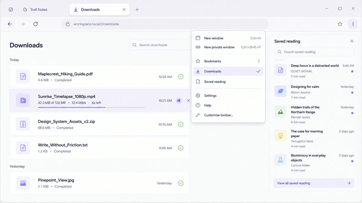Bookmark this page with the star icon

click(x=340, y=24)
